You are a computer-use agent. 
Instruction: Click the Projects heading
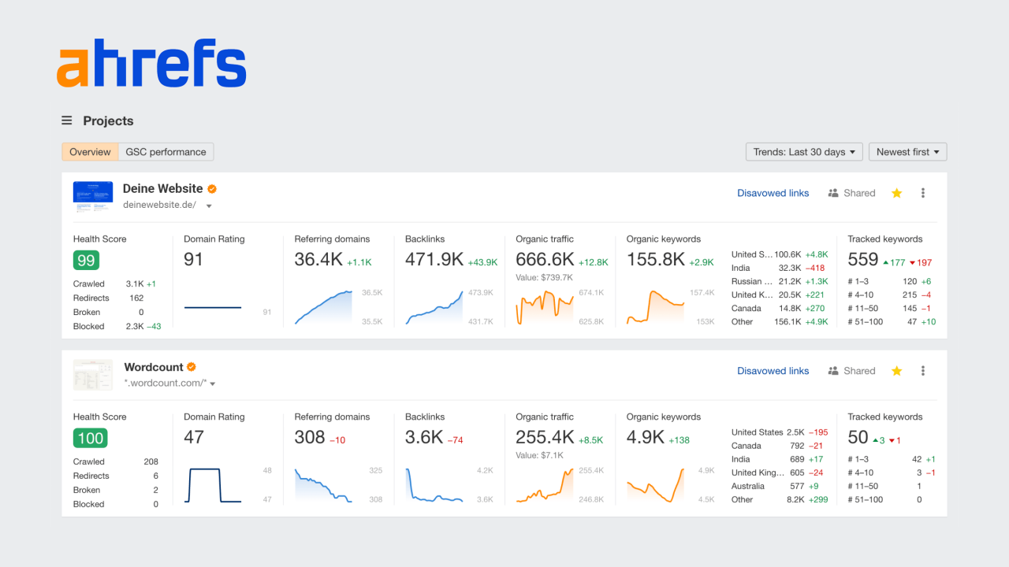(108, 120)
